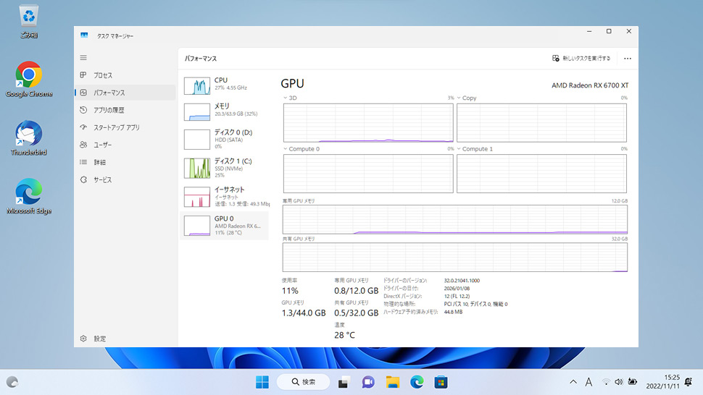Viewport: 703px width, 395px height.
Task: Open the Microsoft Edge desktop shortcut
Action: click(29, 196)
